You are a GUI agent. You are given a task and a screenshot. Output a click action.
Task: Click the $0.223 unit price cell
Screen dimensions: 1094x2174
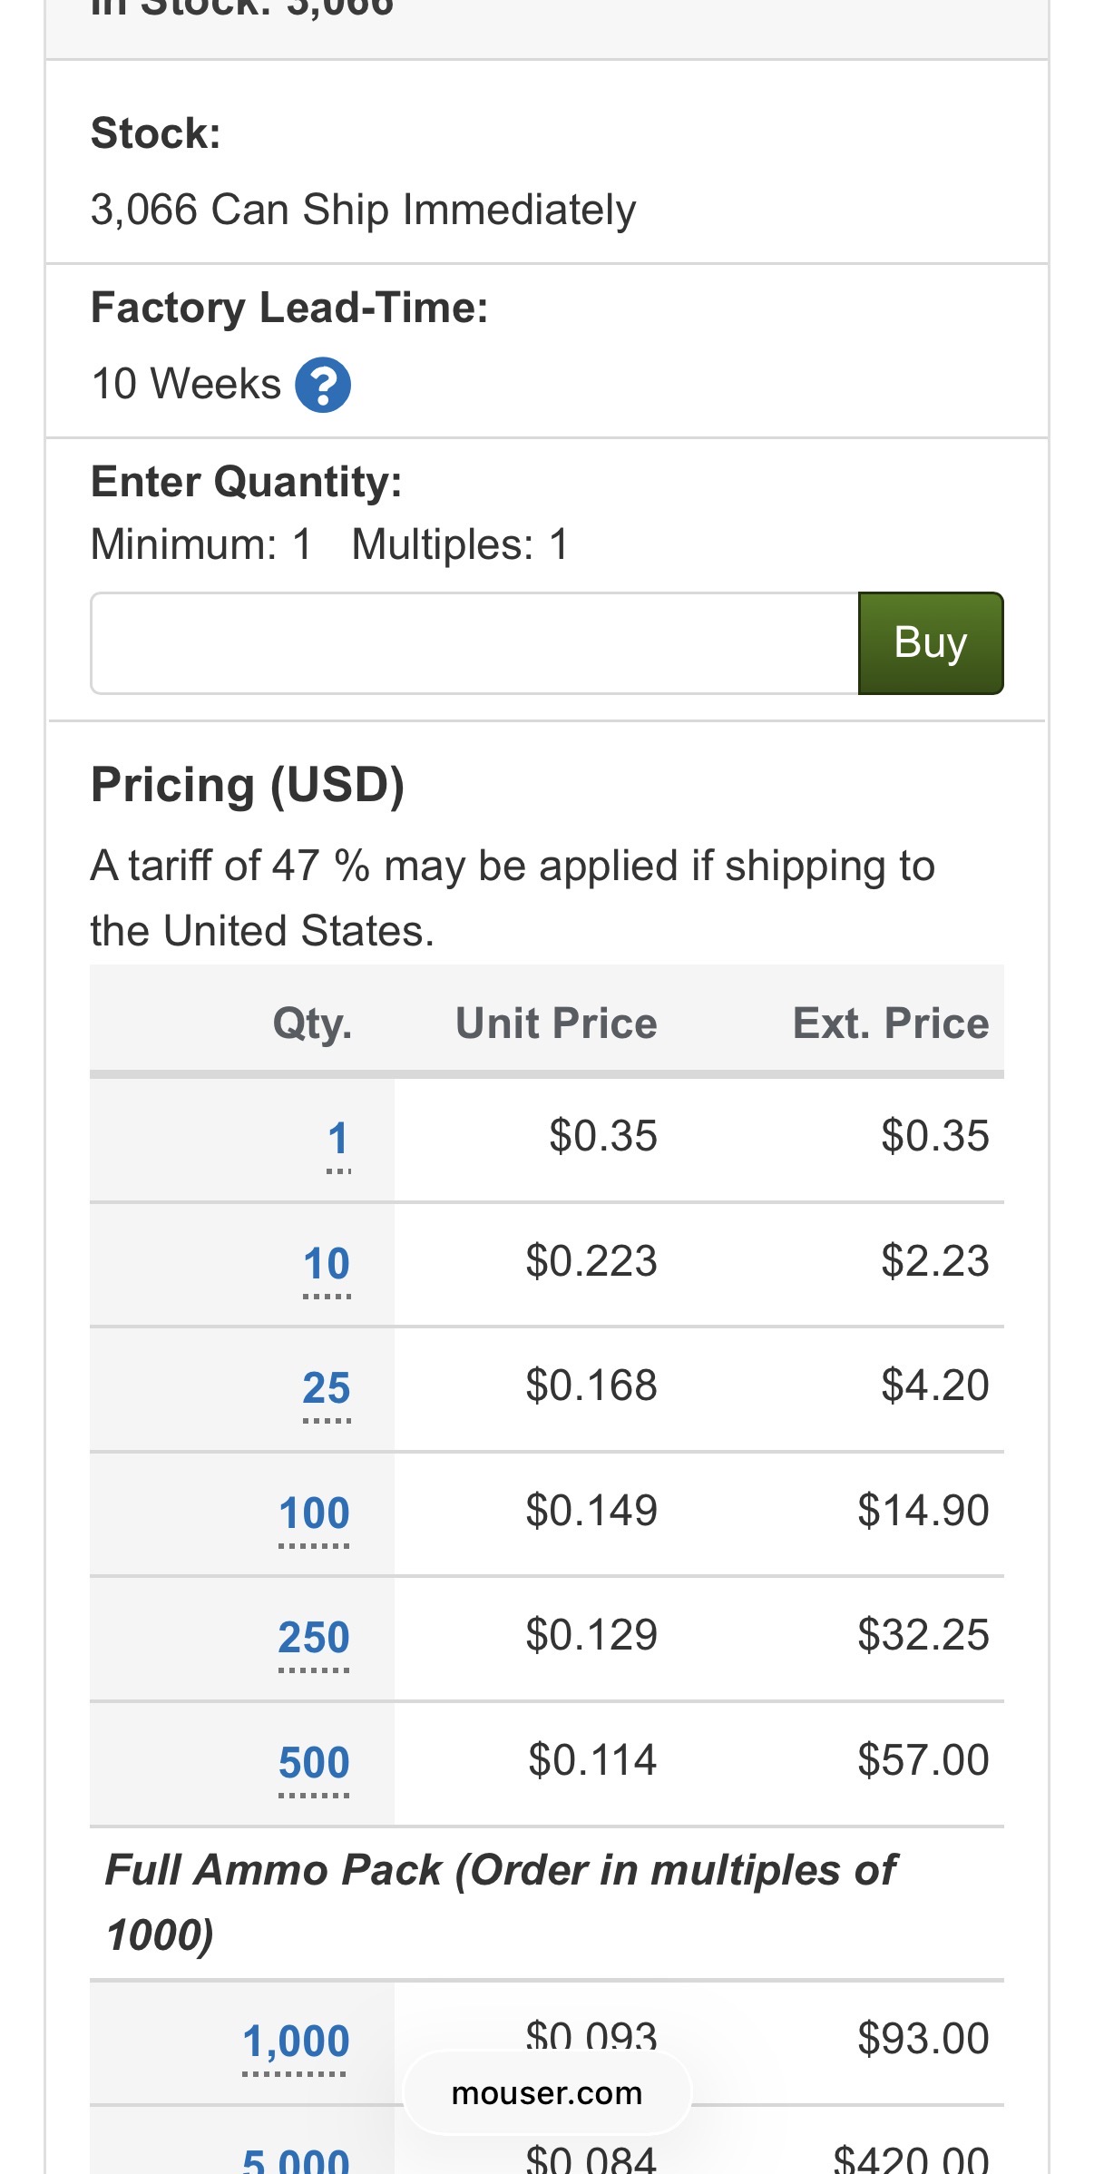[x=591, y=1261]
